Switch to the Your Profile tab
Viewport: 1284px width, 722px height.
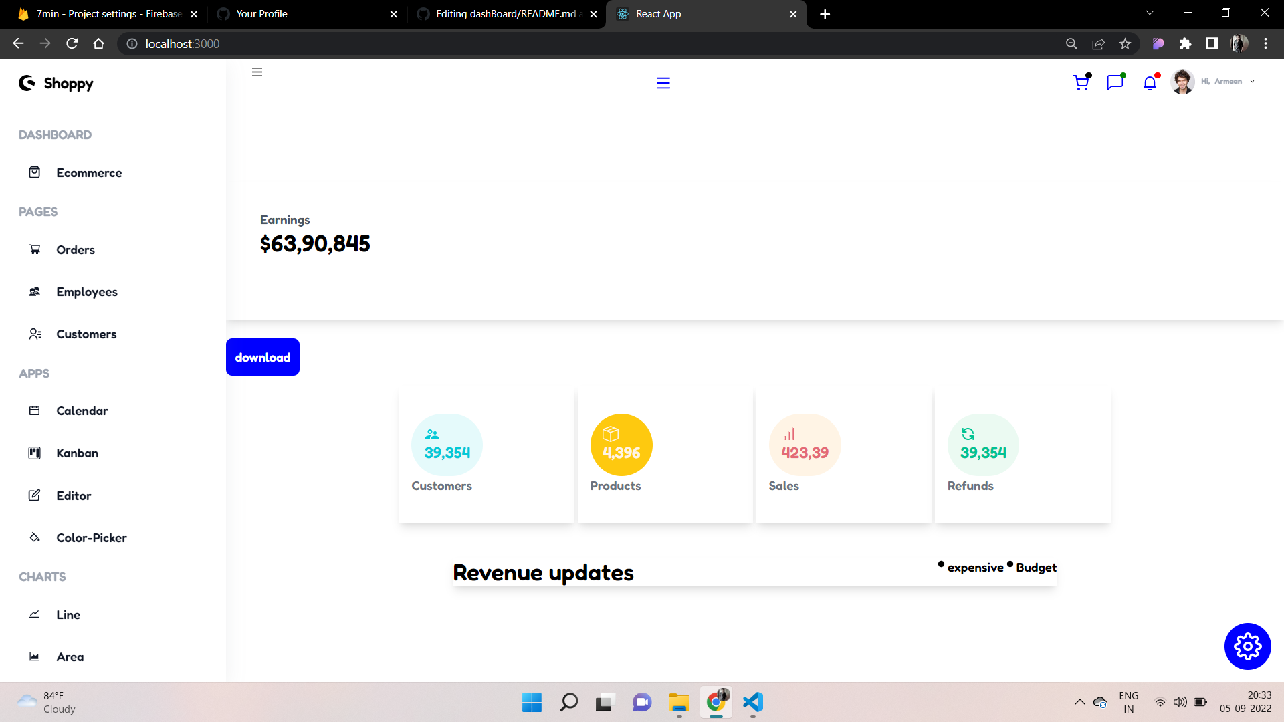pos(261,13)
